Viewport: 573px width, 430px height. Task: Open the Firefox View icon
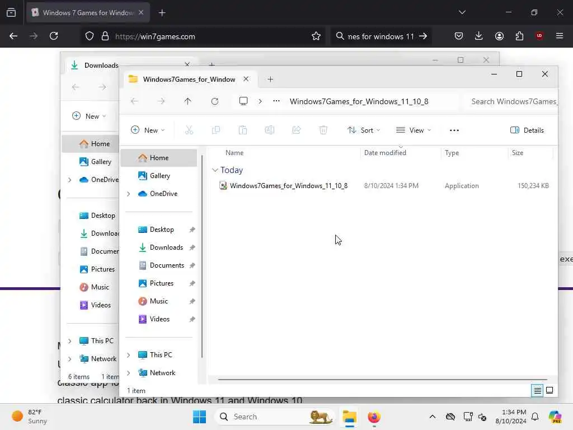click(x=11, y=12)
